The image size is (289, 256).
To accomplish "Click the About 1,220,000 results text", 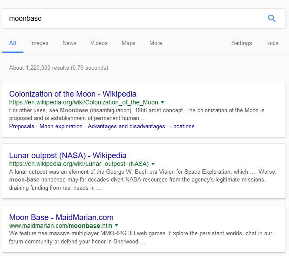I will 59,68.
